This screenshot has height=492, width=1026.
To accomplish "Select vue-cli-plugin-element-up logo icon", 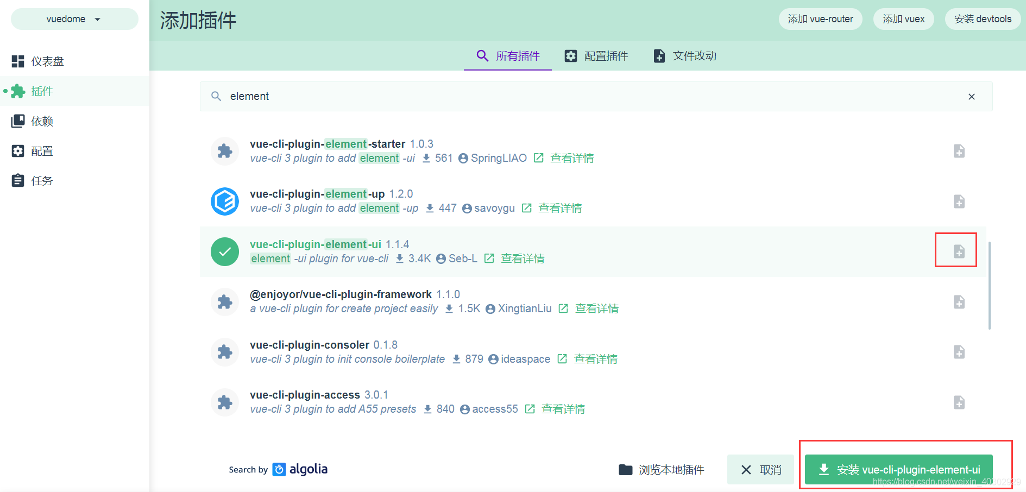I will (x=225, y=201).
